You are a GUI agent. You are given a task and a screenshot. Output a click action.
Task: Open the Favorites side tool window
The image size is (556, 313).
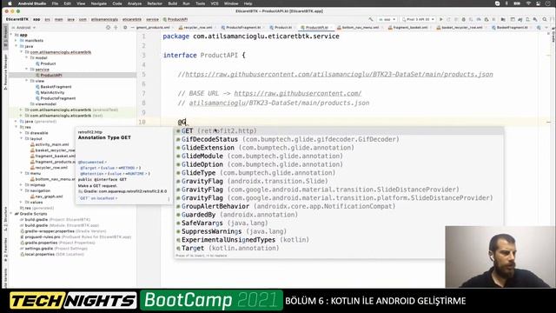click(5, 250)
